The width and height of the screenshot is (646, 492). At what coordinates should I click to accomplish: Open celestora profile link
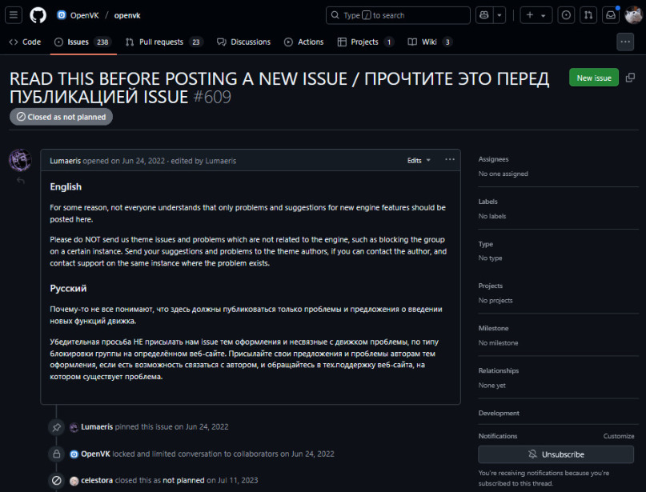coord(97,481)
